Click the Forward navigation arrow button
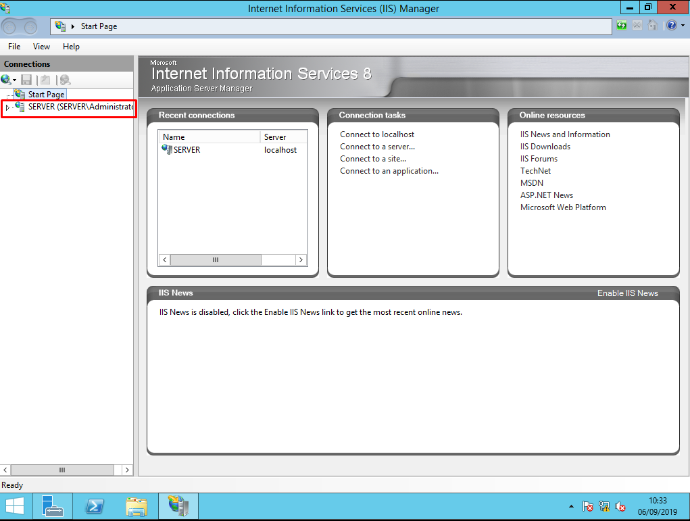The image size is (690, 521). pyautogui.click(x=30, y=27)
